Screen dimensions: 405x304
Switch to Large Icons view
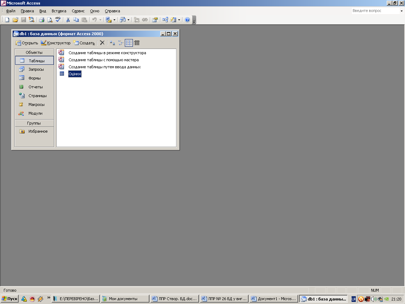(112, 43)
